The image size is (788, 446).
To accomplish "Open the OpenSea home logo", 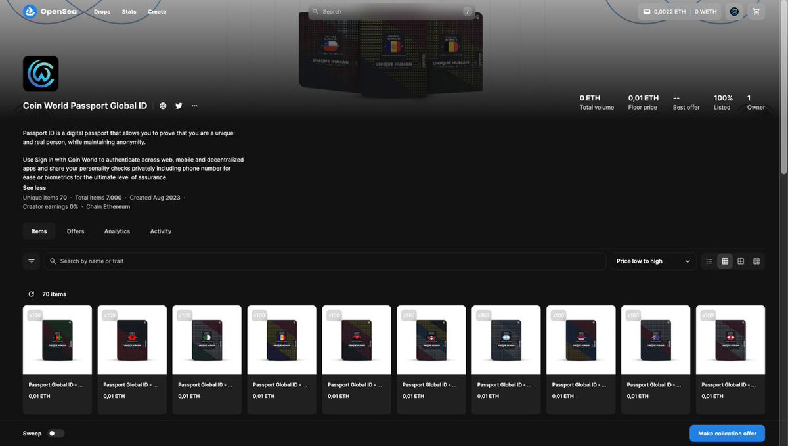I will [50, 11].
